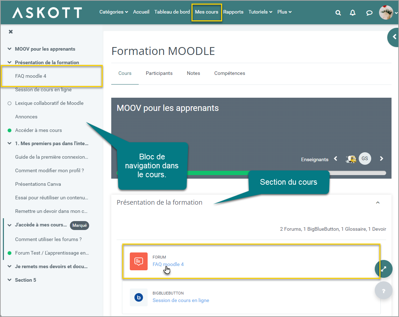Click the BigBlueButton activity icon
399x317 pixels.
click(x=139, y=297)
